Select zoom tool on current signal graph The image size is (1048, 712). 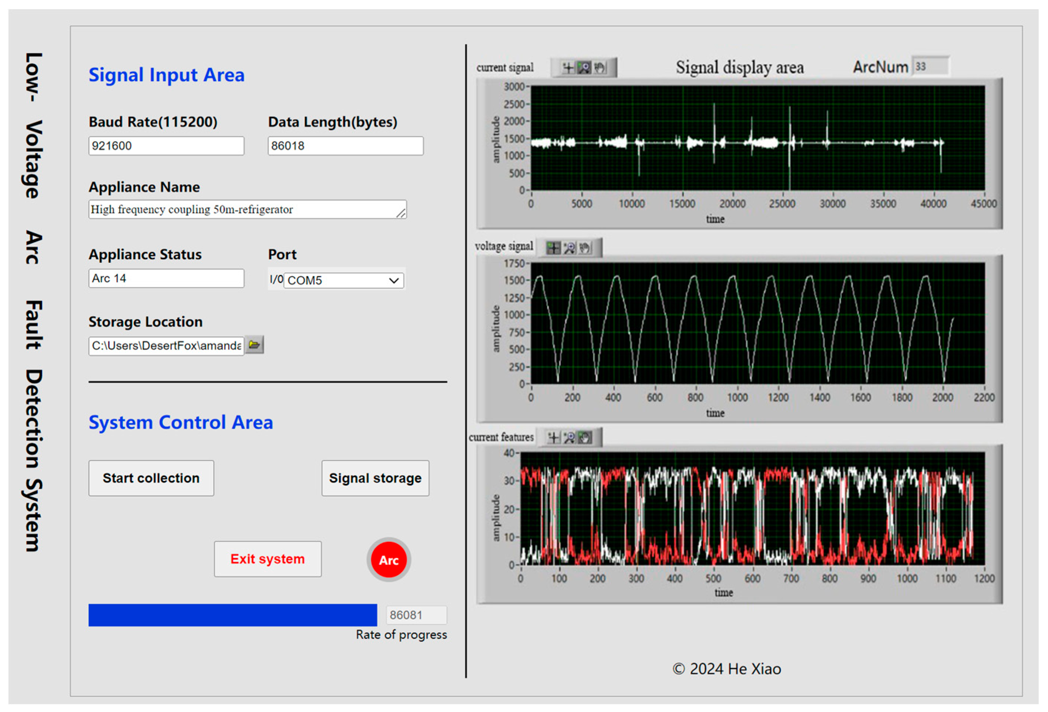point(584,68)
